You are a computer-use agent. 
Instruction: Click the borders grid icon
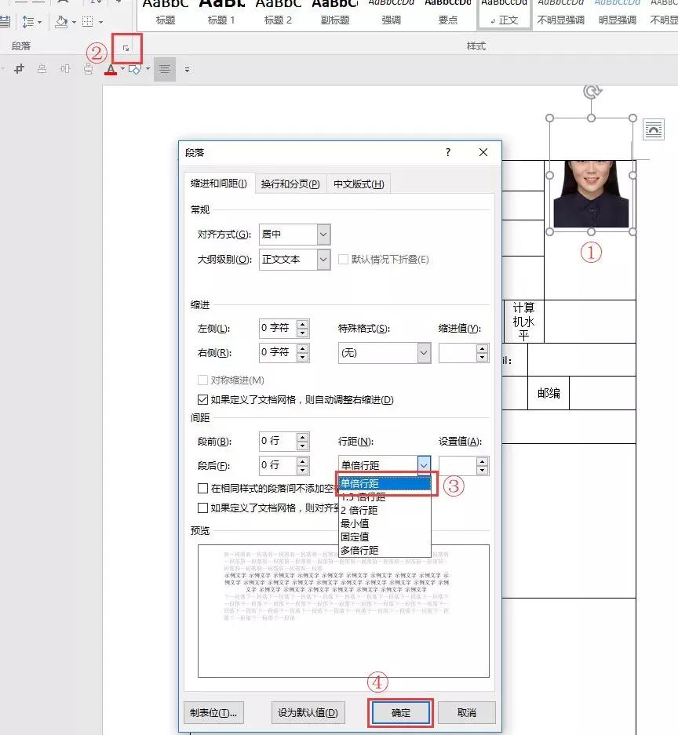[88, 22]
